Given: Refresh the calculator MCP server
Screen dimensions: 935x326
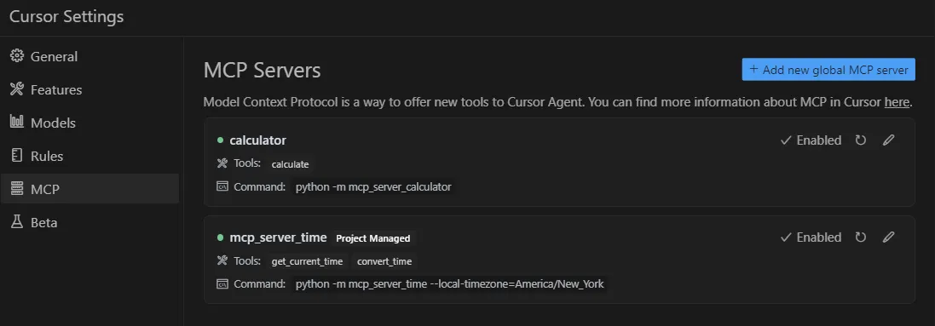Looking at the screenshot, I should click(861, 140).
